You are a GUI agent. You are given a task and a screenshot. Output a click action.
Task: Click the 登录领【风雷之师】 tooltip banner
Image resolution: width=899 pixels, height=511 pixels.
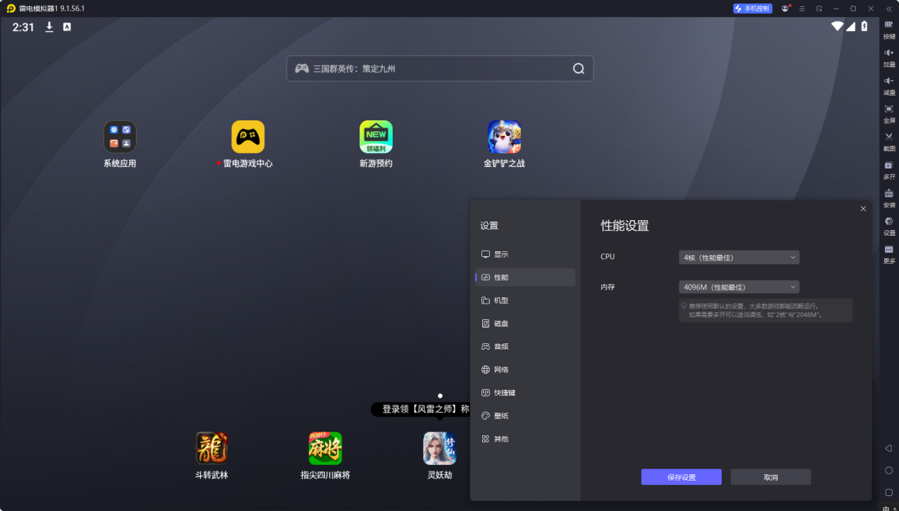coord(421,409)
